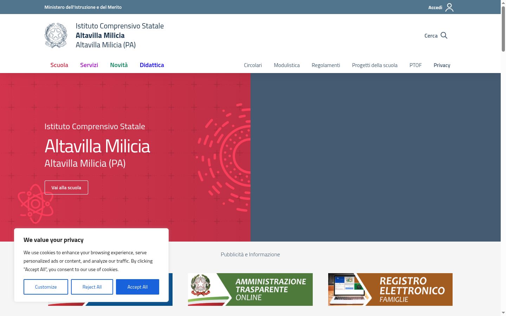Click Accept All cookies button
The image size is (506, 316).
click(x=137, y=287)
